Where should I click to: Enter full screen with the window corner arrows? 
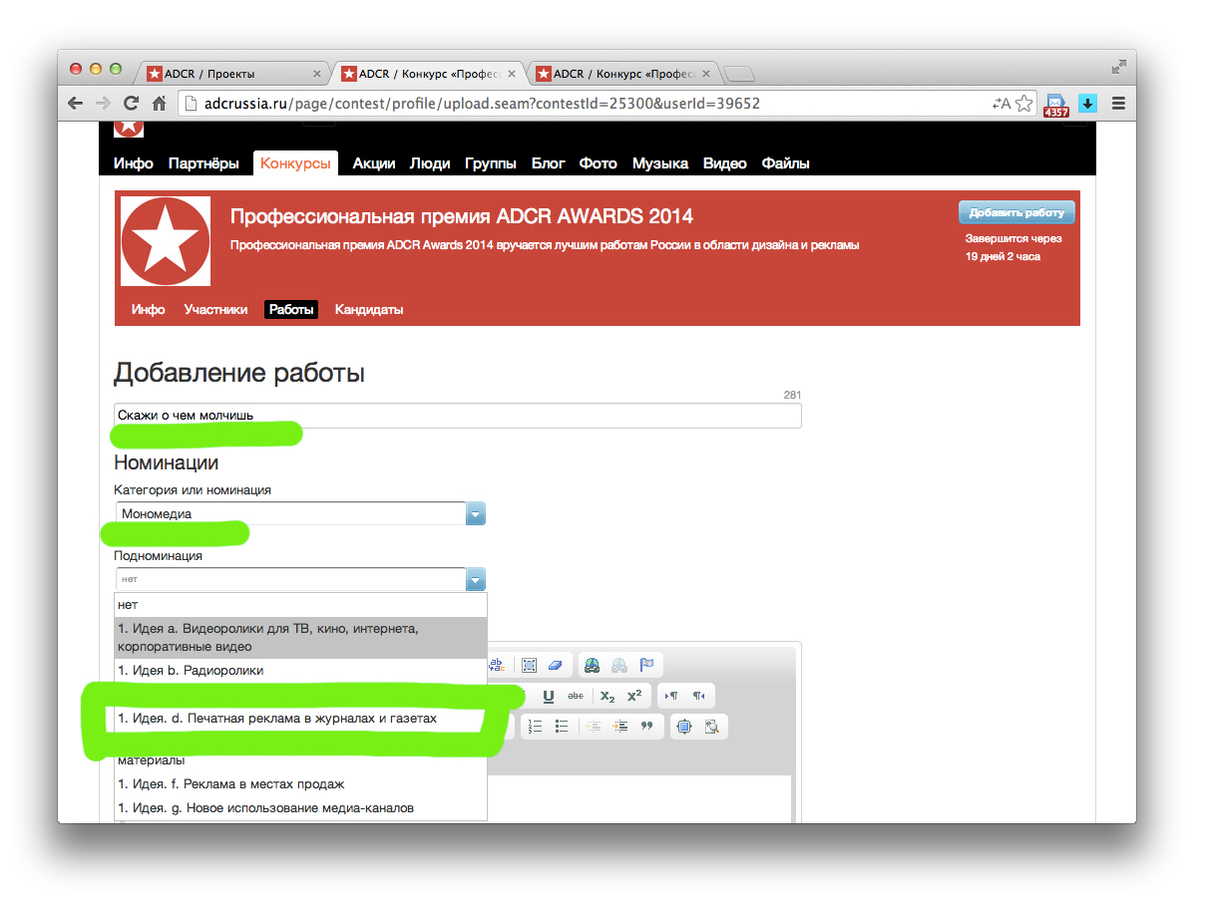coord(1118,67)
